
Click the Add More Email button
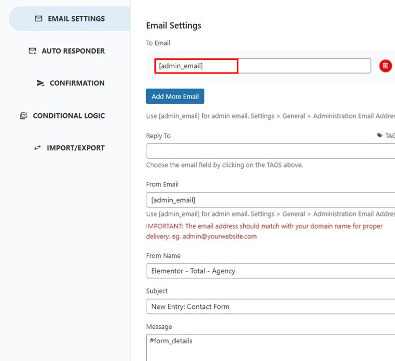click(x=175, y=96)
